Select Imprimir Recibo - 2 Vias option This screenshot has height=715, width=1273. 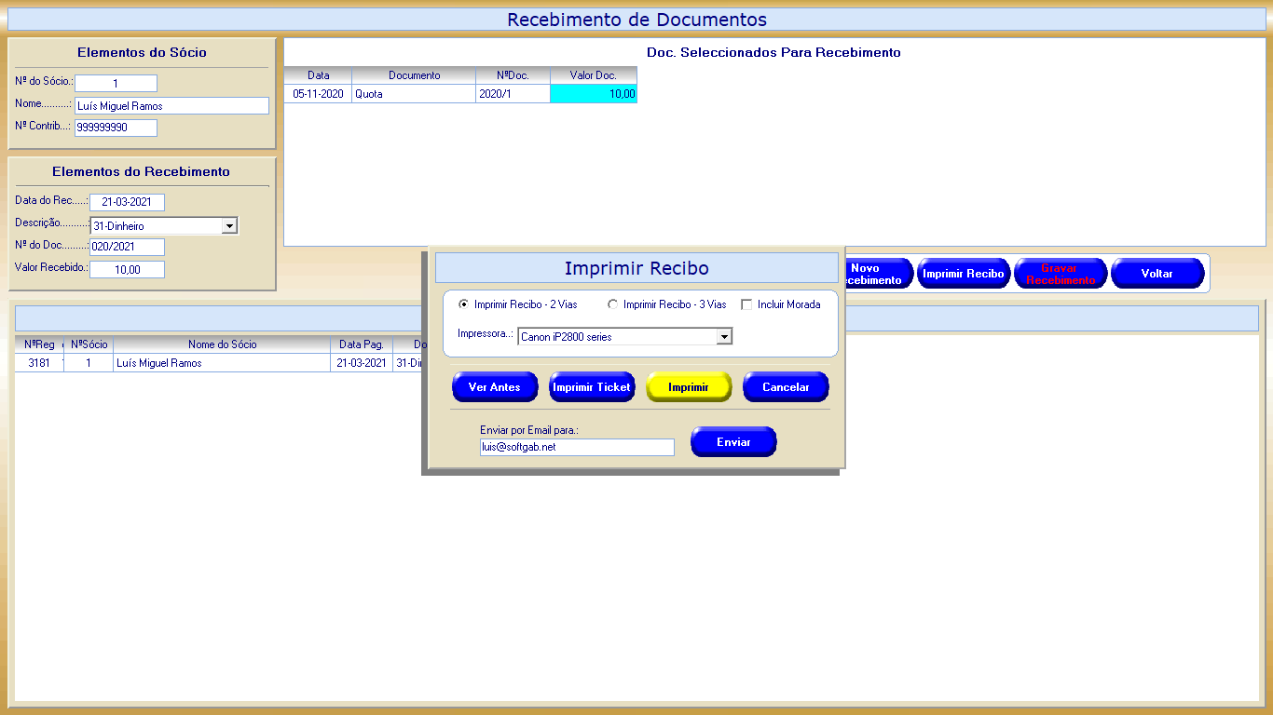[464, 304]
